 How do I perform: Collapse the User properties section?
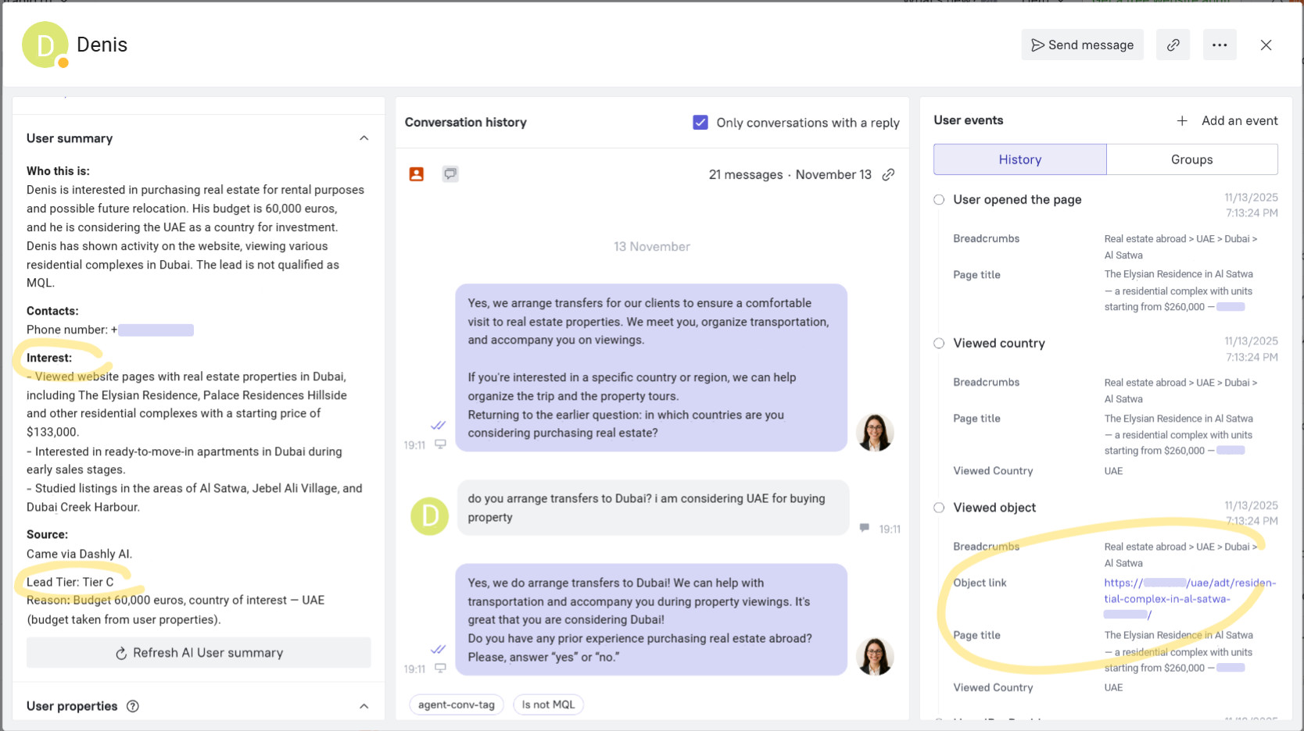tap(364, 704)
